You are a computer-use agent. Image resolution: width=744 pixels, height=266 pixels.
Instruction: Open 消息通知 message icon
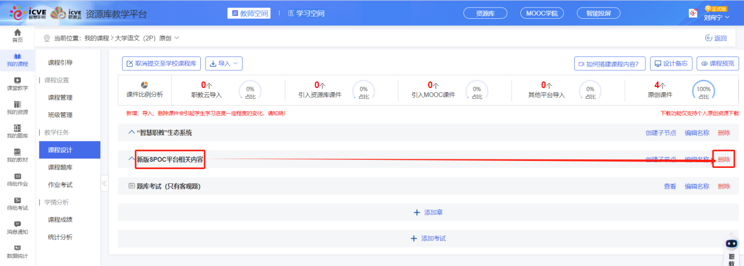pos(17,224)
